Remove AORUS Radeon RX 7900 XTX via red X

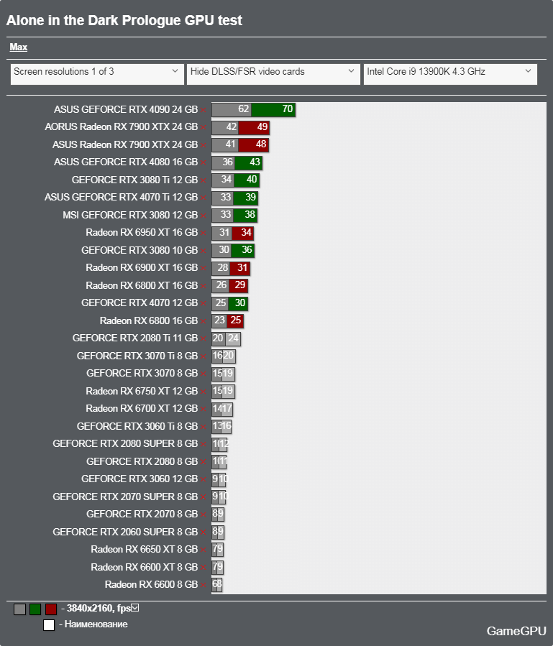pos(204,127)
